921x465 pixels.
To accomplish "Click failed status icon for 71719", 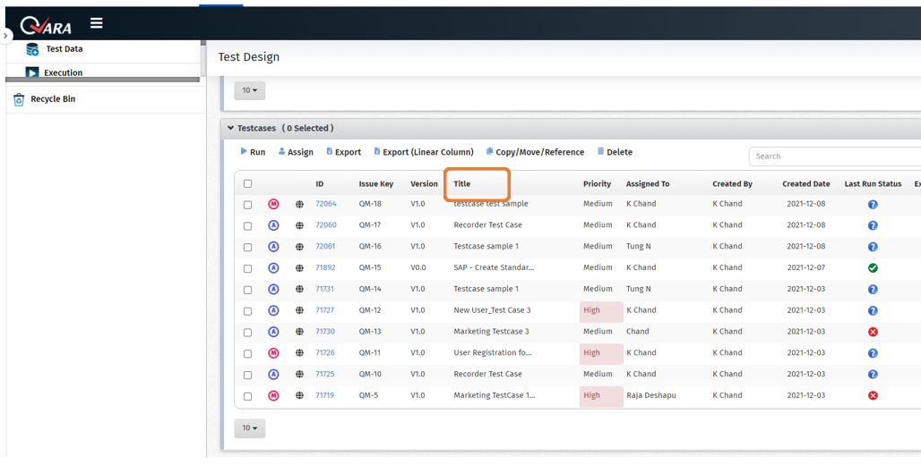I will [x=873, y=396].
